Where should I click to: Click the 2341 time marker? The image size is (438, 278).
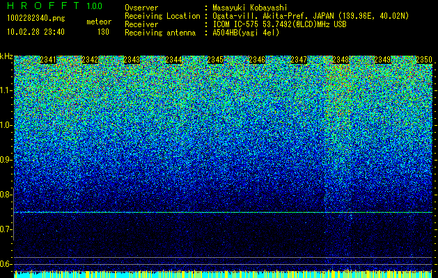pos(48,60)
